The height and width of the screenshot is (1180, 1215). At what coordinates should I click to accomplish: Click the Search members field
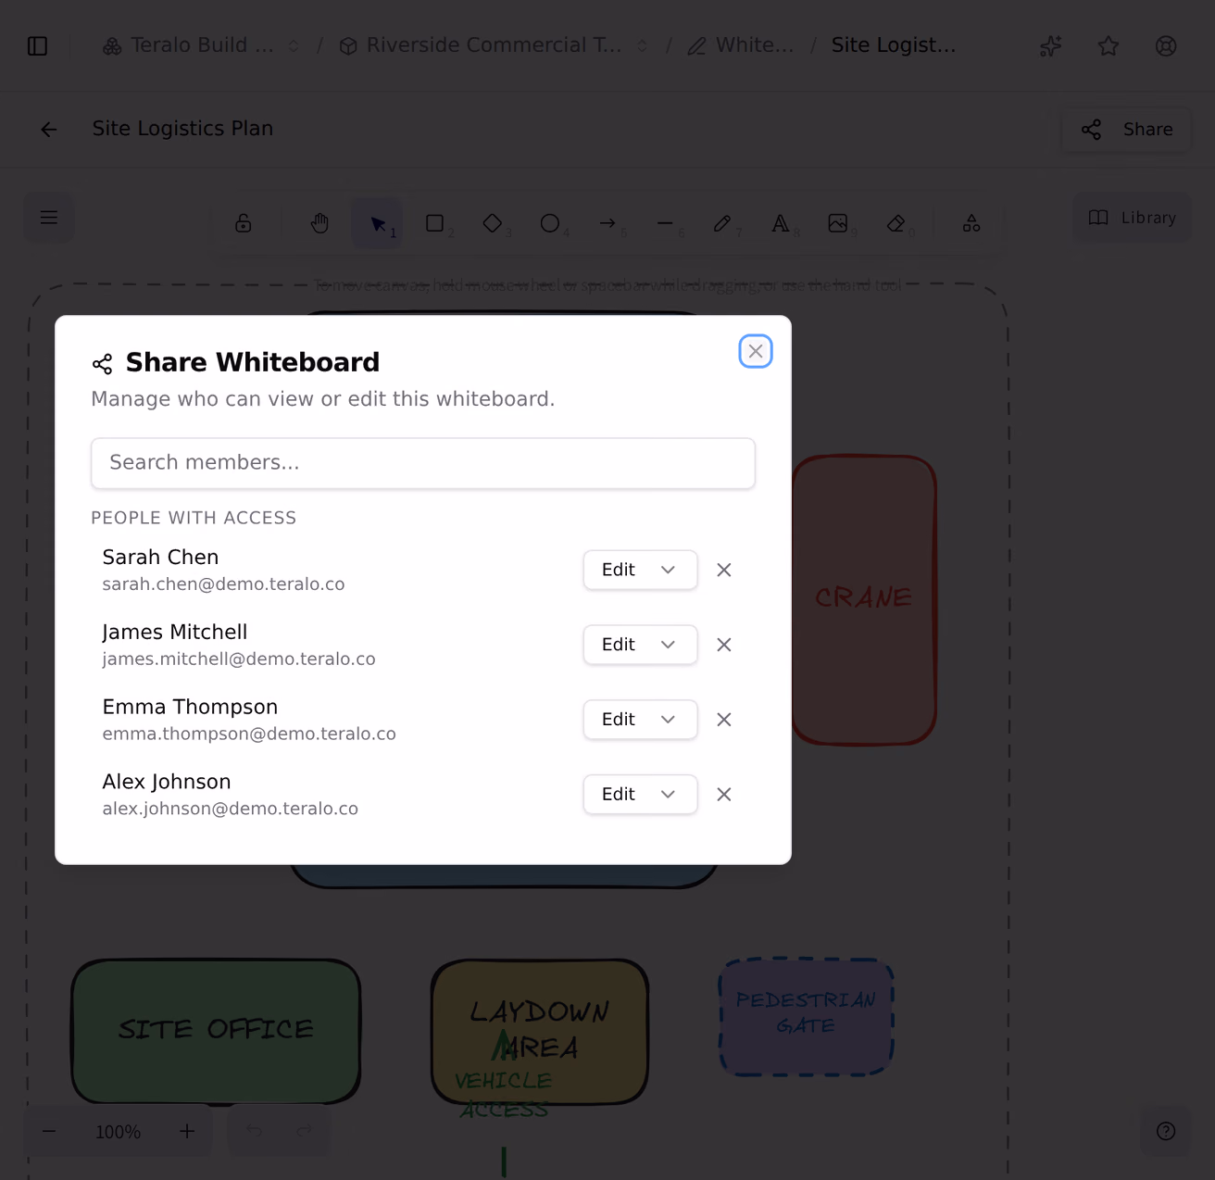(423, 463)
